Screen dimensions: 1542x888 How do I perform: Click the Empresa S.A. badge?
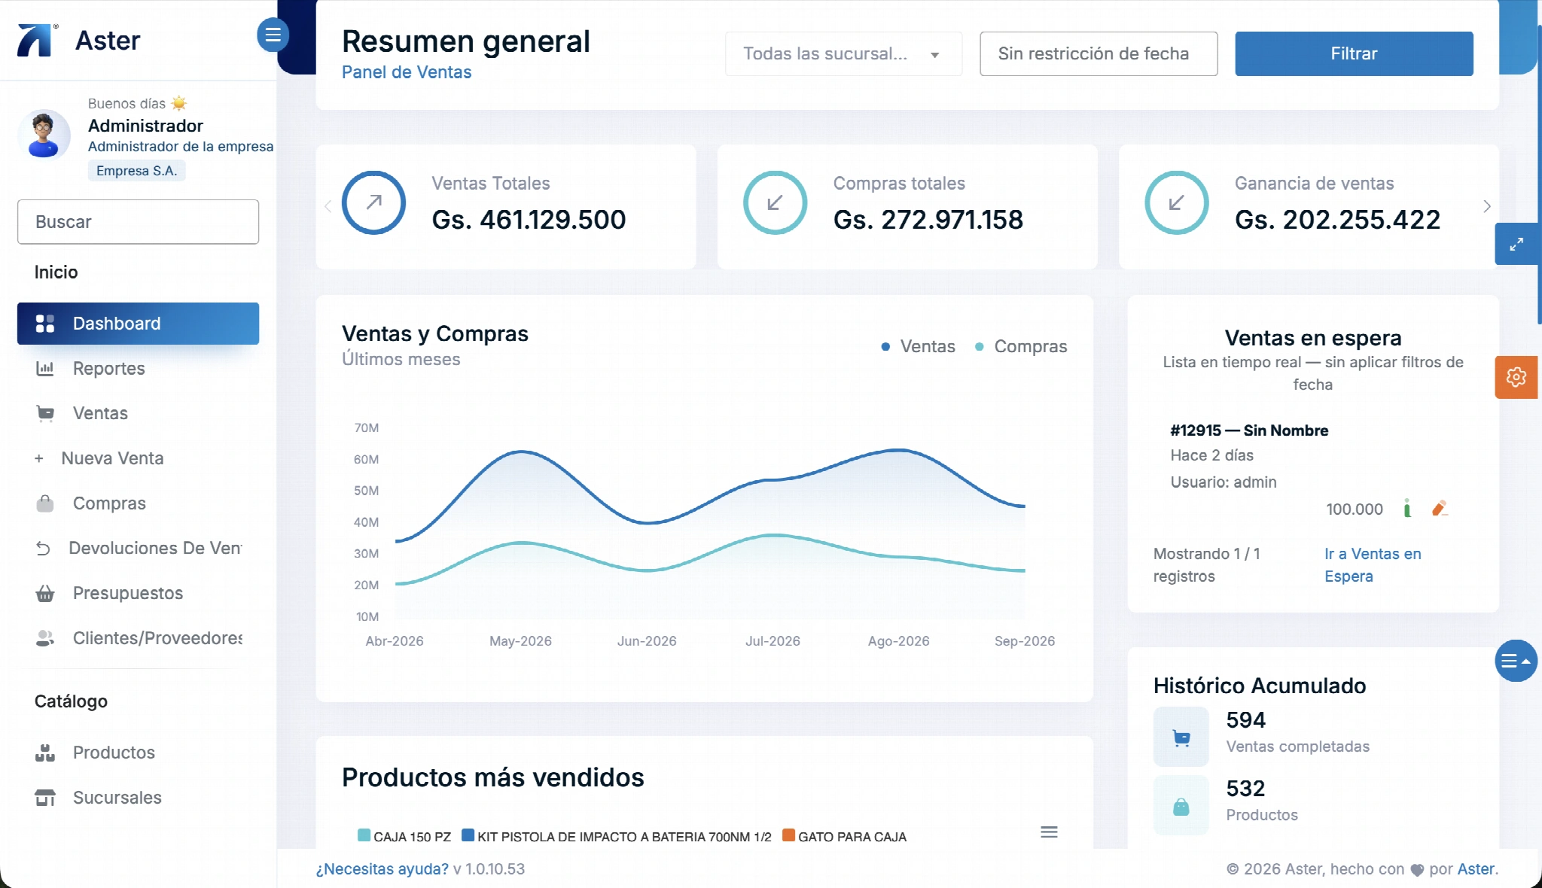tap(136, 171)
